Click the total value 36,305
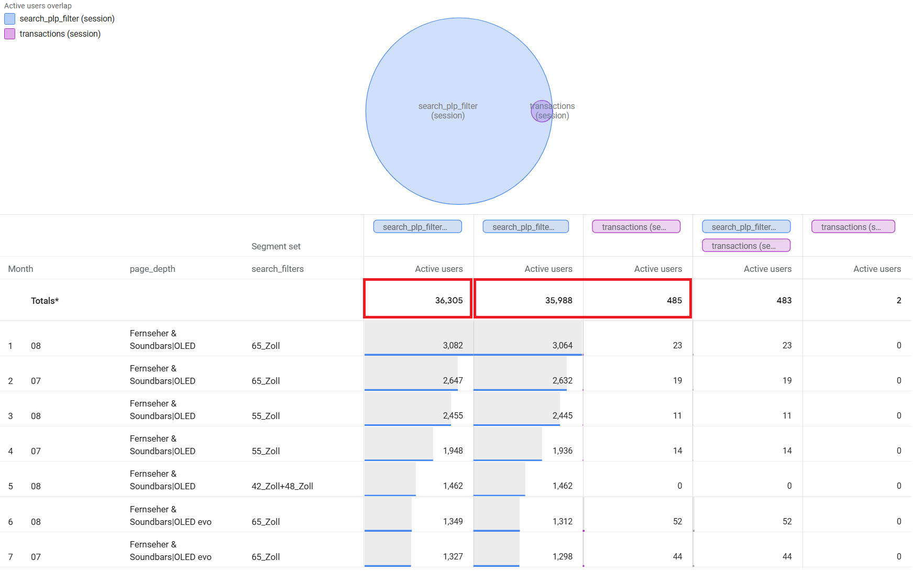This screenshot has width=913, height=571. pos(449,300)
